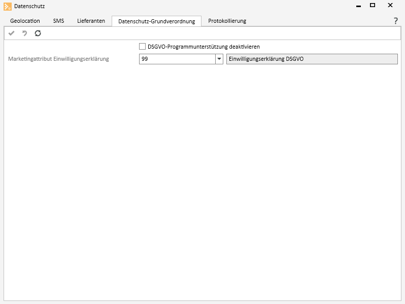Tick the DSGVO-Programmunterstützung deaktivieren checkbox box
The image size is (405, 304).
(142, 47)
